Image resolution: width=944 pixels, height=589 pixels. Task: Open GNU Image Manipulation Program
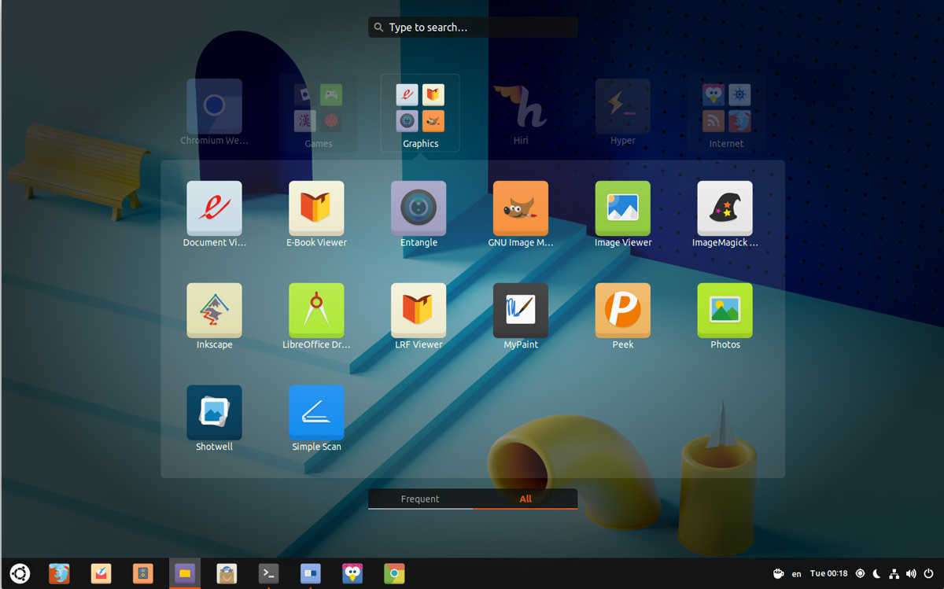click(521, 208)
